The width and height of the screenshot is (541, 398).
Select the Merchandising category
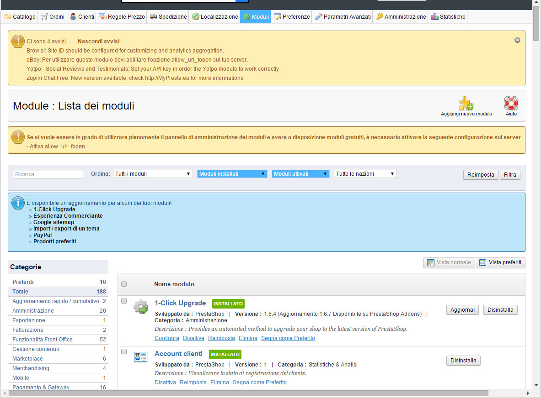tap(58, 368)
